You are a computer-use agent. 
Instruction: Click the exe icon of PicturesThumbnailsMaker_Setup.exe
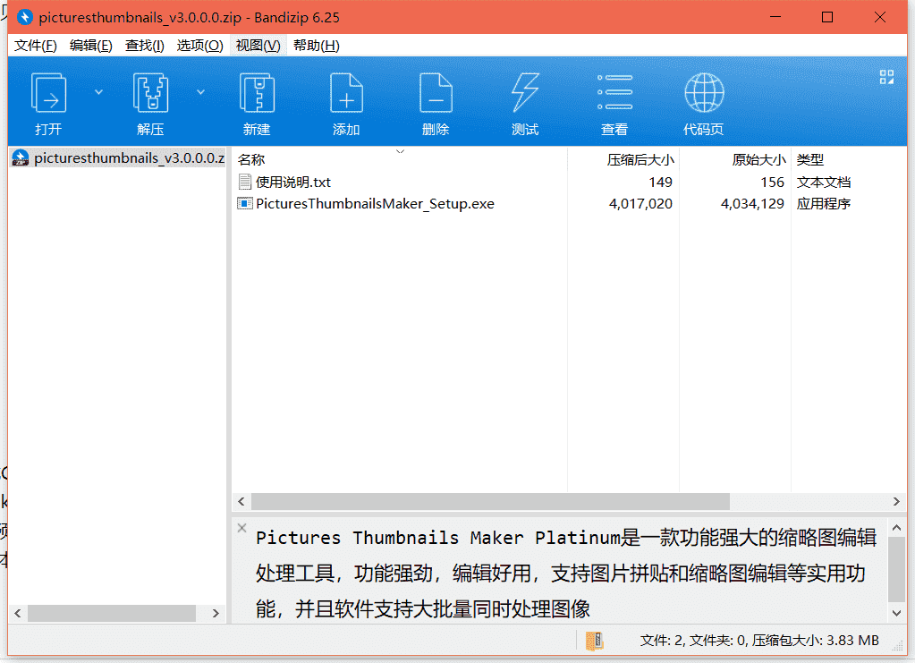pos(244,204)
